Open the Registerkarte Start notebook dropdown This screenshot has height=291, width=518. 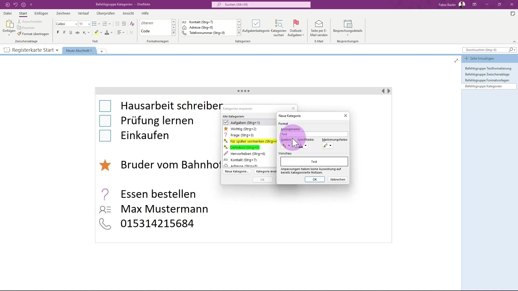coord(57,50)
